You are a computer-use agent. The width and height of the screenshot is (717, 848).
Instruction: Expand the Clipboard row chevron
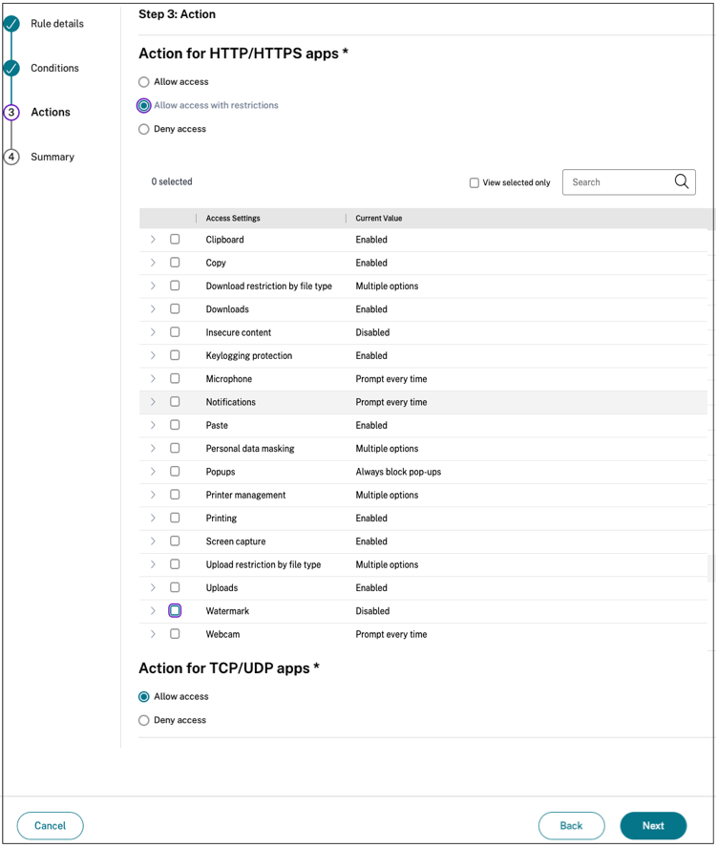click(x=153, y=240)
